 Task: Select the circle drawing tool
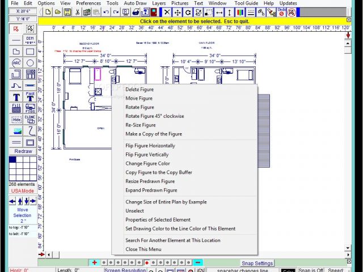30,62
